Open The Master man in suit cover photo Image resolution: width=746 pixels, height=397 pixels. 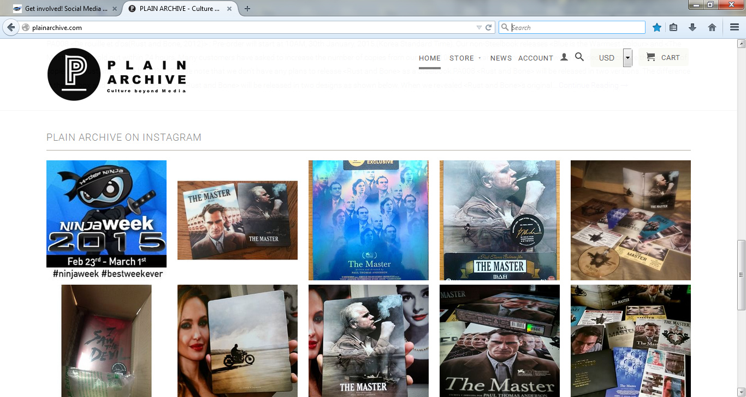pos(500,341)
